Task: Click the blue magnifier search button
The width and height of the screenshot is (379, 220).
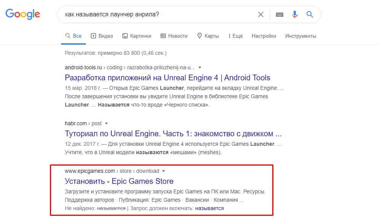Action: tap(310, 14)
